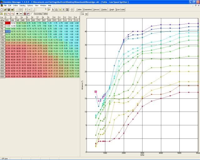
Task: Click the Parameters button
Action: point(88,10)
